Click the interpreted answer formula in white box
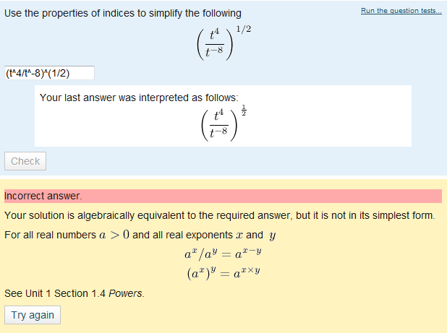 [224, 124]
